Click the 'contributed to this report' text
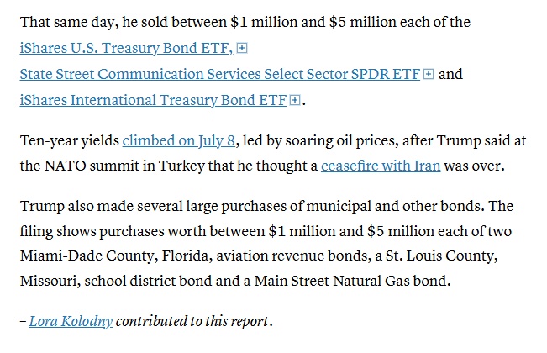This screenshot has height=353, width=547. coord(192,321)
